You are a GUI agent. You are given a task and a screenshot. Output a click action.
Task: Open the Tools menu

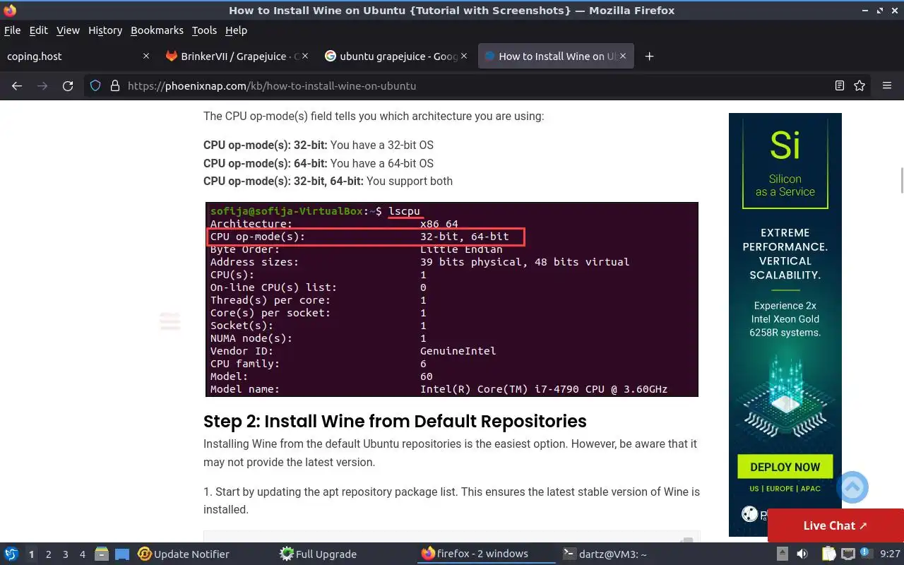[x=204, y=30]
